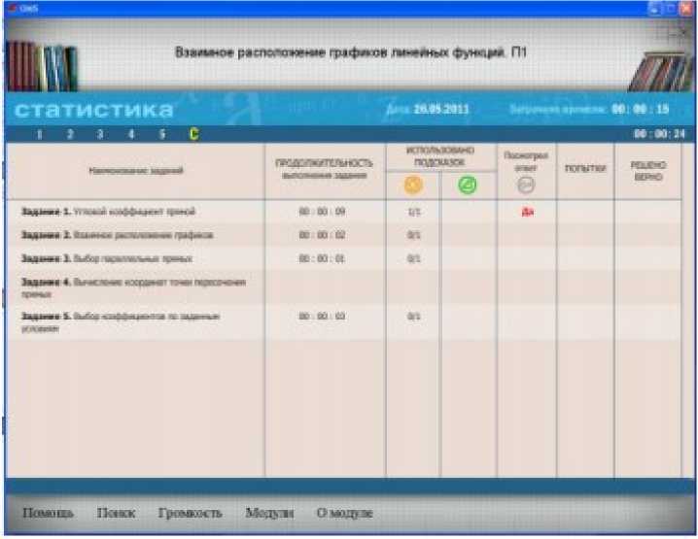698x539 pixels.
Task: Select row Задание 5 in the table
Action: point(344,322)
